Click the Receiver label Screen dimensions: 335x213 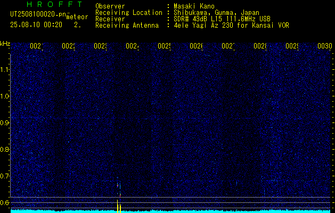pyautogui.click(x=110, y=19)
